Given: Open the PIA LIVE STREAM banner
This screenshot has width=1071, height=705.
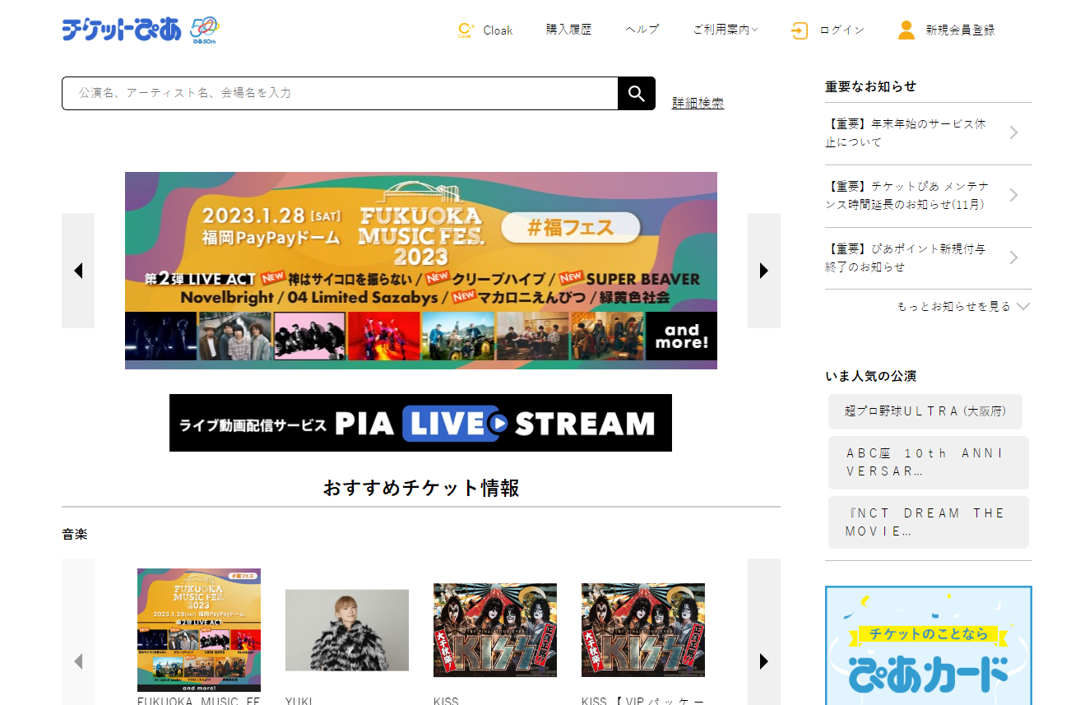Looking at the screenshot, I should coord(420,423).
